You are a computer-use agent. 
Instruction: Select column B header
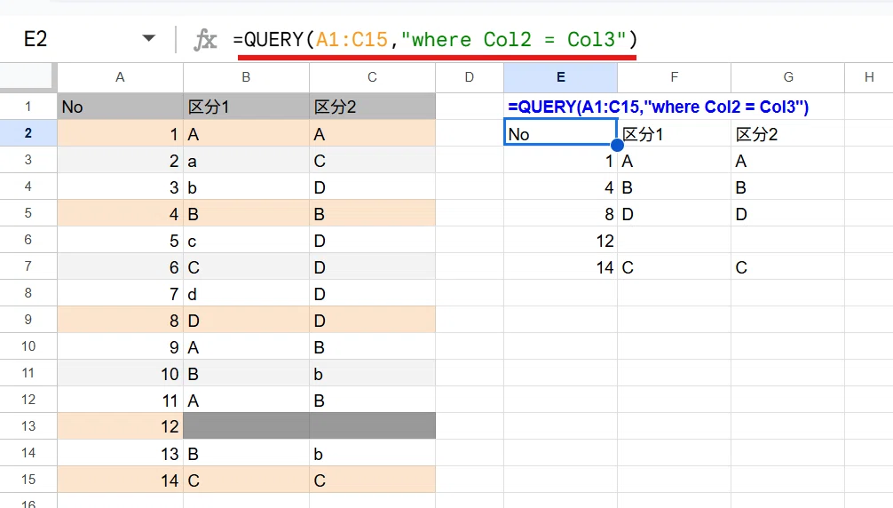[246, 77]
